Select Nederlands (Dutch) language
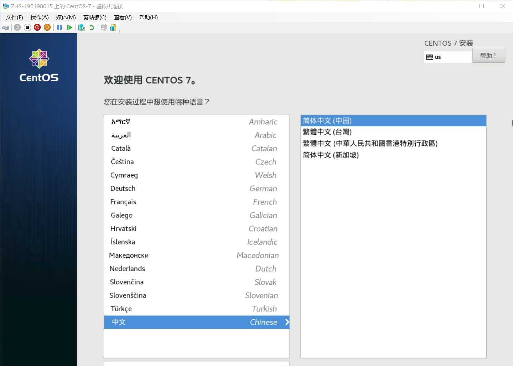This screenshot has width=513, height=366. tap(197, 269)
